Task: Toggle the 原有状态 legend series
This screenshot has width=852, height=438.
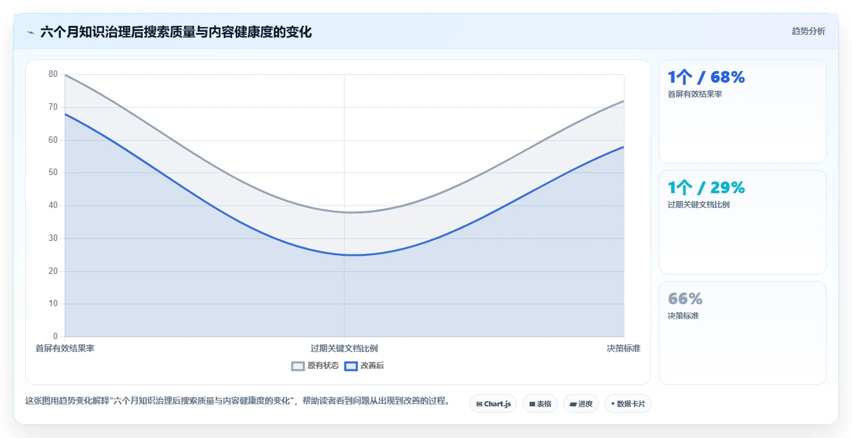Action: point(315,366)
